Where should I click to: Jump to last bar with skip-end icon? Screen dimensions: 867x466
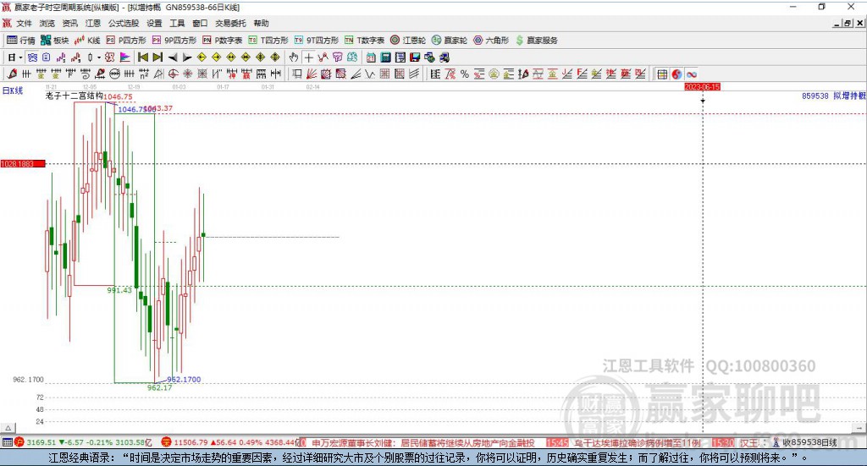tap(157, 58)
